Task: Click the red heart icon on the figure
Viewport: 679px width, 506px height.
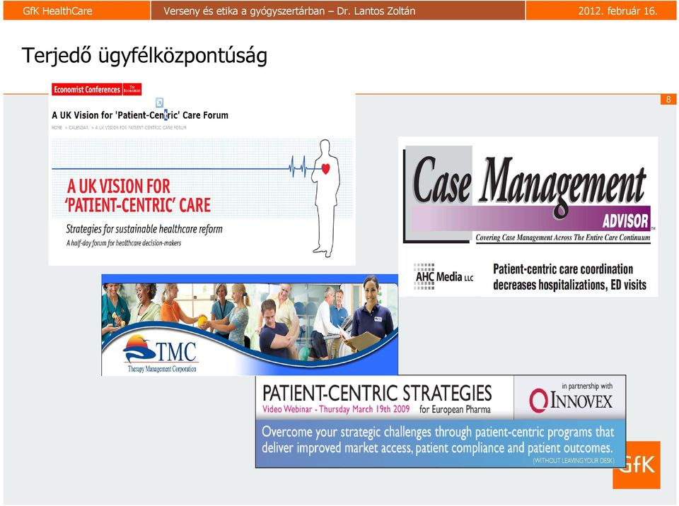Action: tap(325, 168)
